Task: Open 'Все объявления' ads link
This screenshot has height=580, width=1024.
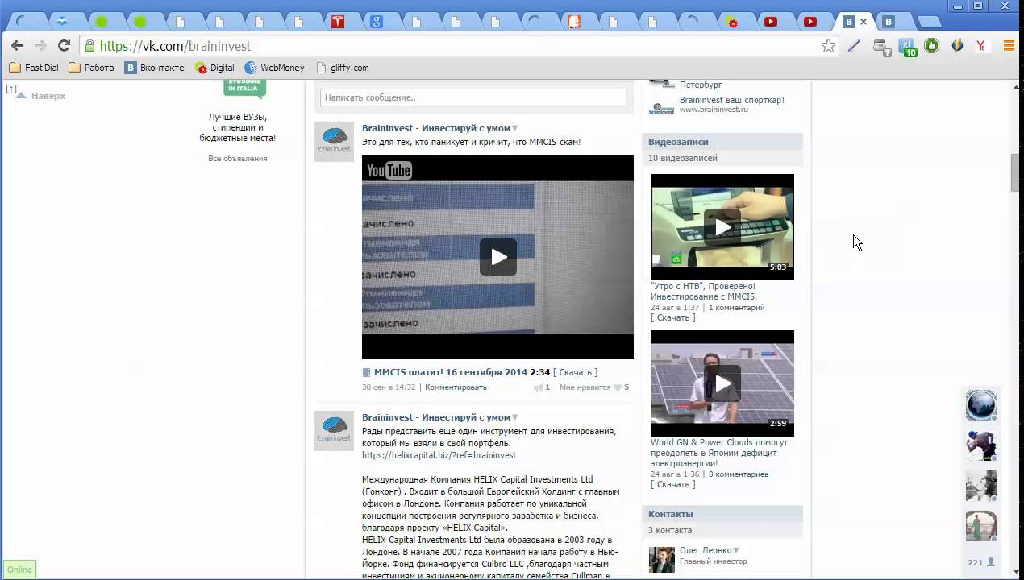Action: click(x=237, y=159)
